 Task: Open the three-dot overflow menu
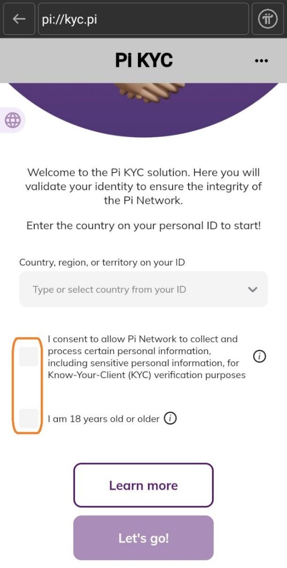[x=261, y=60]
